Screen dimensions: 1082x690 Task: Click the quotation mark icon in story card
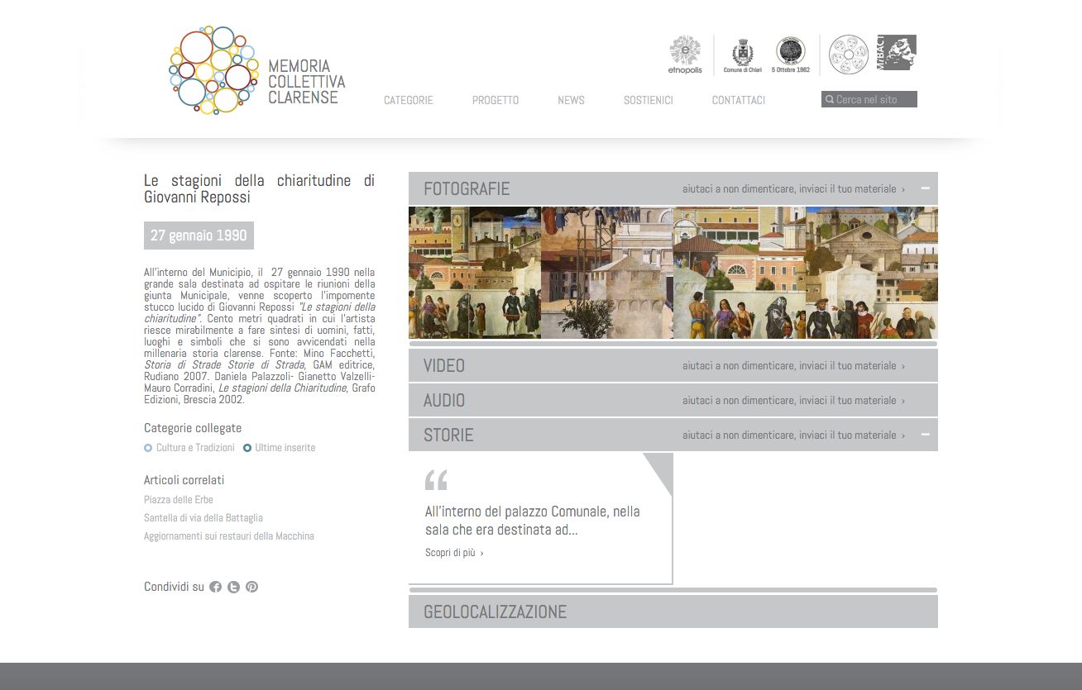point(436,479)
